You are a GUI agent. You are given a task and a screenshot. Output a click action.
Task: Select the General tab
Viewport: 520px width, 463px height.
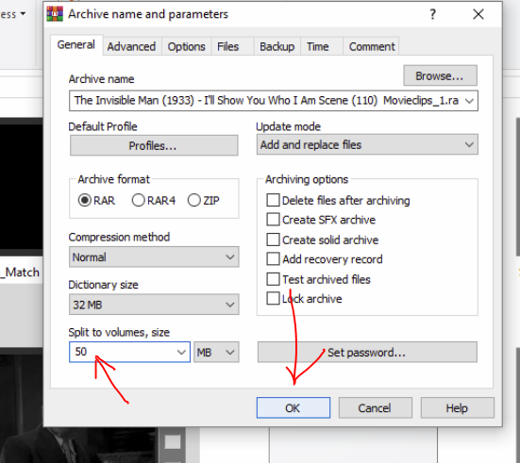pyautogui.click(x=75, y=44)
